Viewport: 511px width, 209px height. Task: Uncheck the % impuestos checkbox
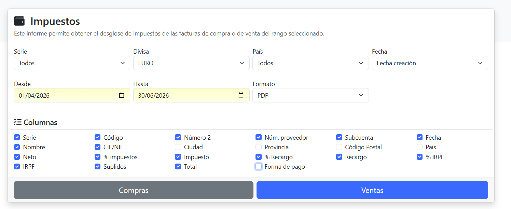pos(97,157)
